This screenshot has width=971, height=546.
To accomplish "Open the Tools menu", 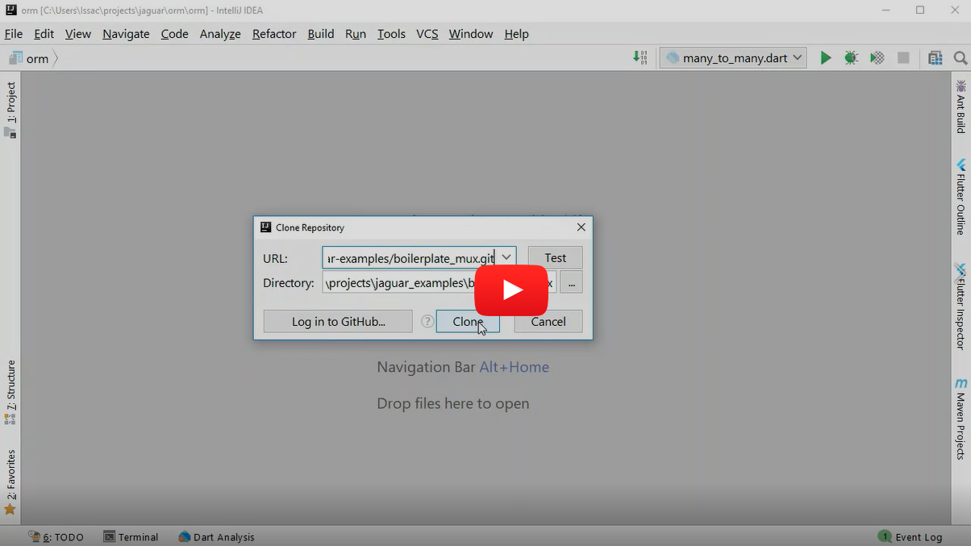I will pyautogui.click(x=391, y=34).
